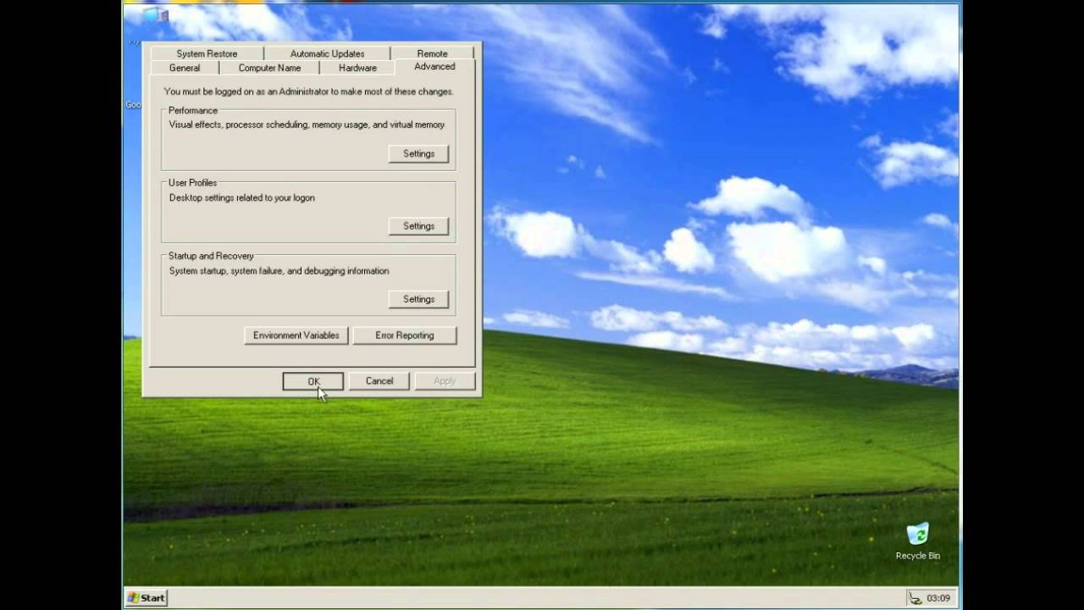
Task: Go to the Computer Name tab
Action: (269, 68)
